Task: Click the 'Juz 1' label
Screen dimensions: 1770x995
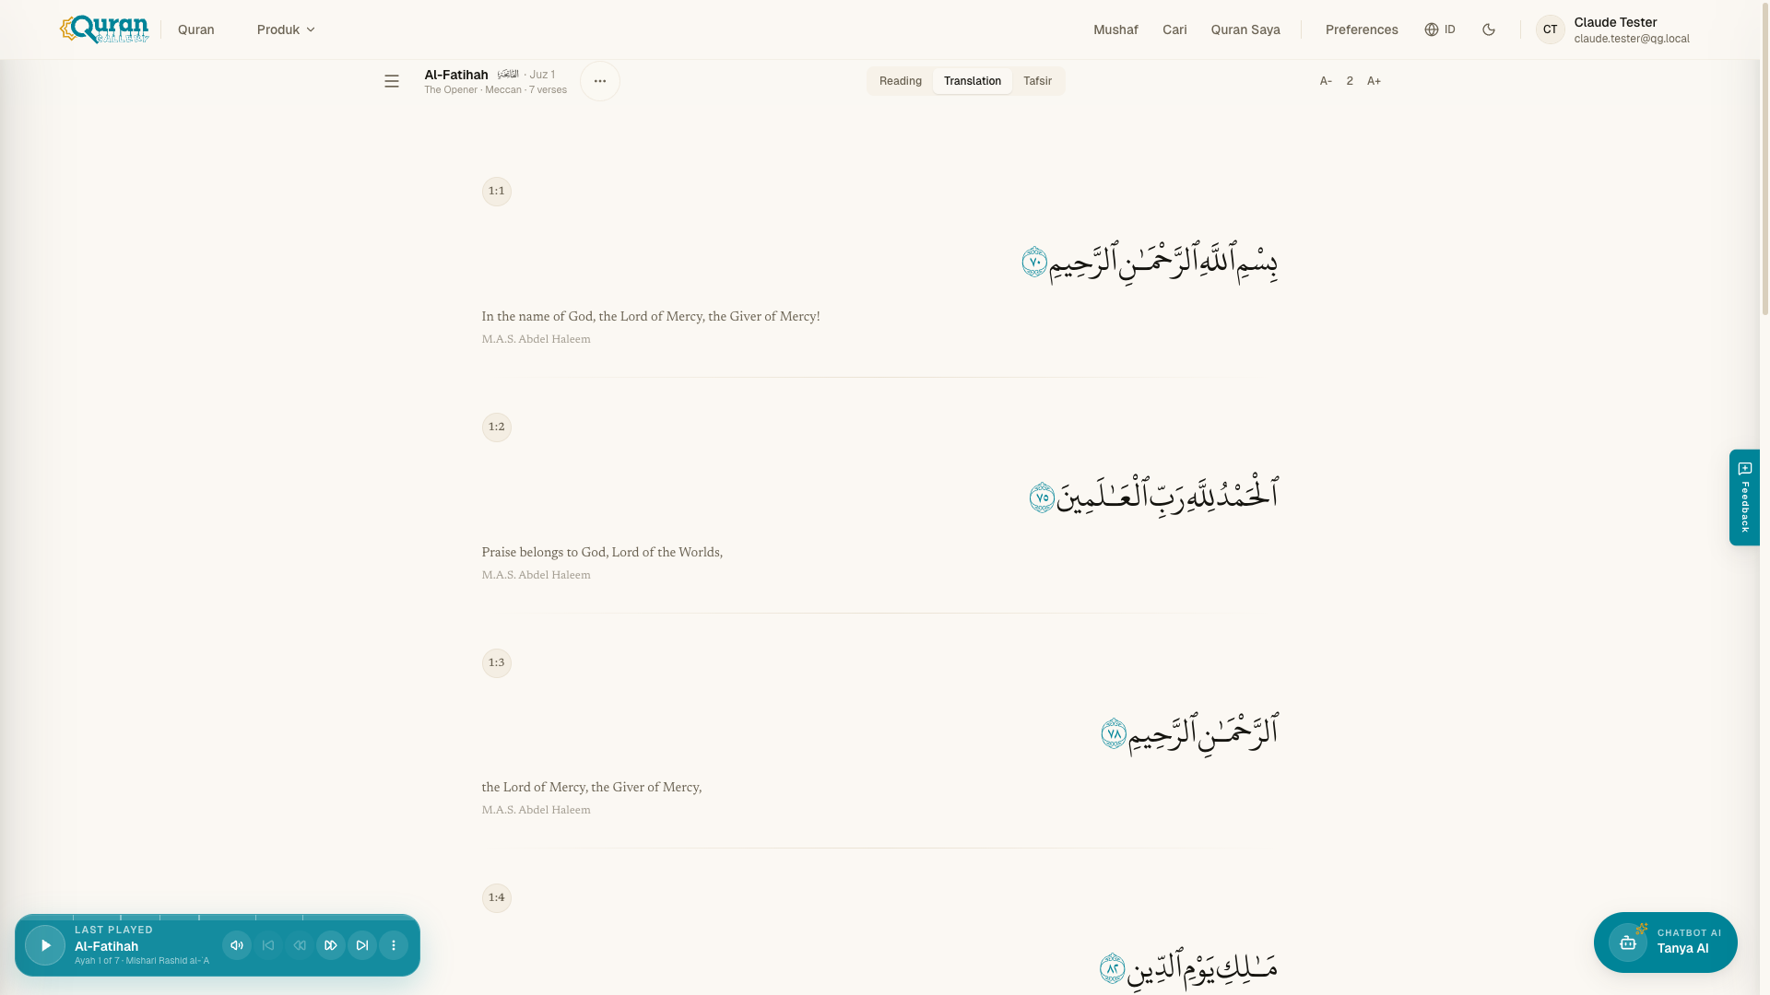Action: 542,75
